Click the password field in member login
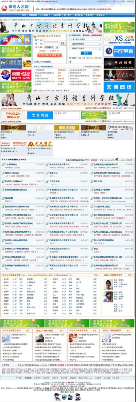136x402 pixels. [x=51, y=44]
